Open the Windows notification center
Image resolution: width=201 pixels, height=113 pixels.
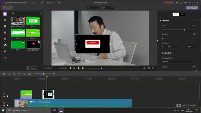pyautogui.click(x=197, y=110)
